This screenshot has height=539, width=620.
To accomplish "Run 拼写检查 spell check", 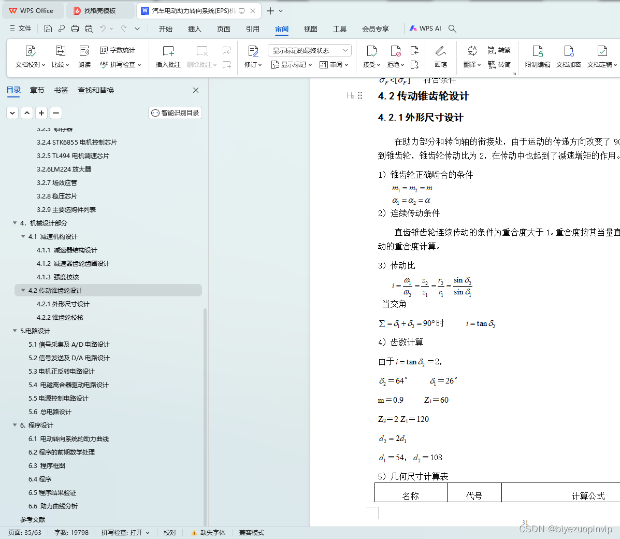I will [x=120, y=64].
